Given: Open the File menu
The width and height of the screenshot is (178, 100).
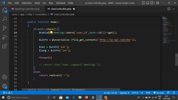Looking at the screenshot, I should 10,3.
